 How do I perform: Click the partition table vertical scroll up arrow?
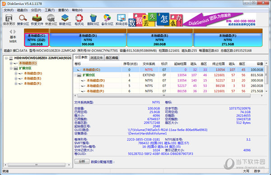(266, 63)
